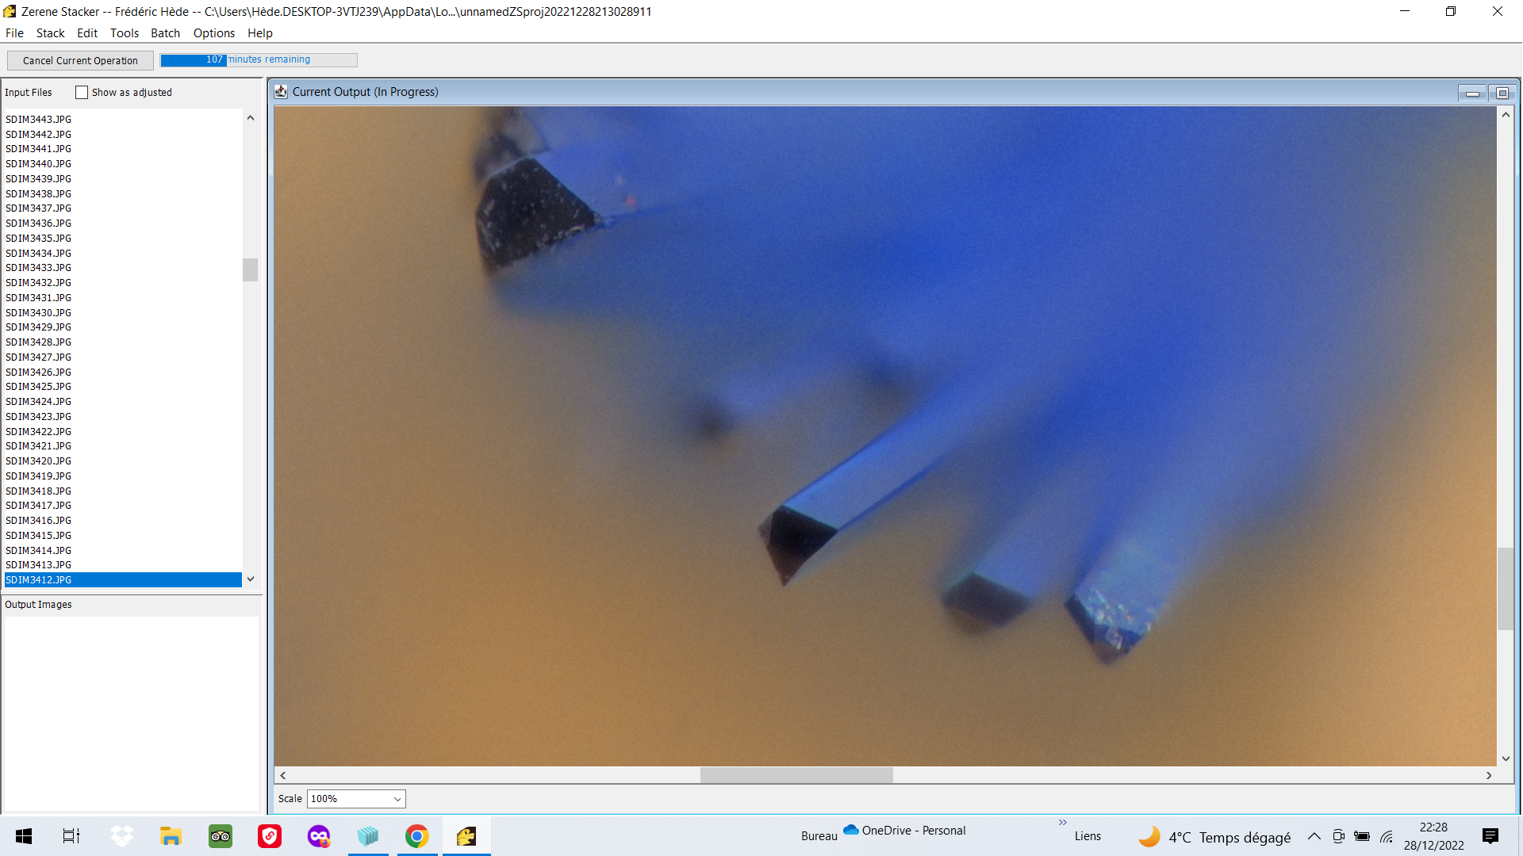Open File Explorer from the taskbar
This screenshot has height=856, width=1523.
click(x=171, y=836)
